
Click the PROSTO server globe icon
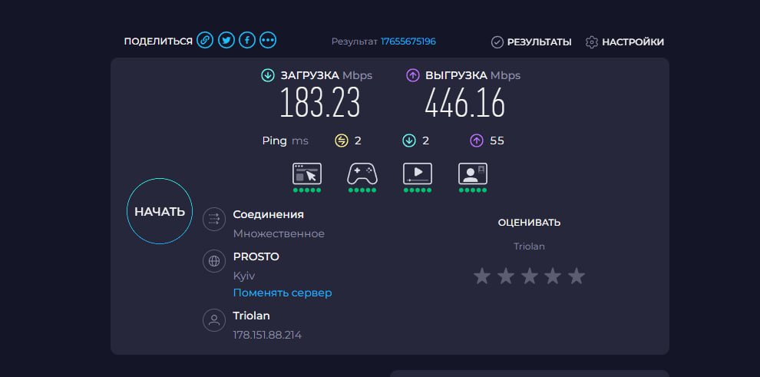click(213, 261)
